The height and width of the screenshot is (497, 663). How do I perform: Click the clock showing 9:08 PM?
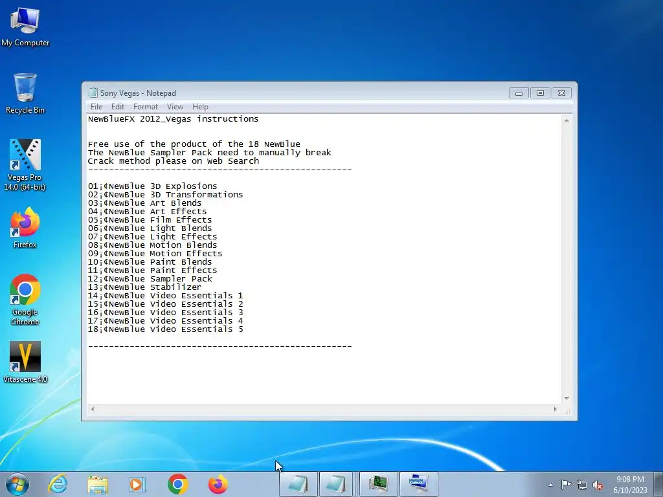click(x=630, y=484)
